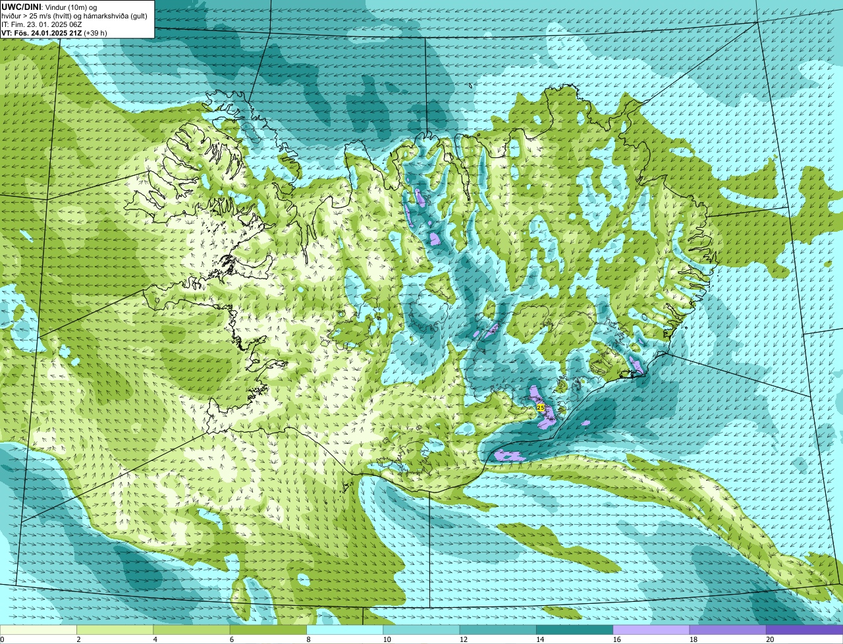Click the legend scale label '2'
The image size is (843, 644).
coord(78,639)
